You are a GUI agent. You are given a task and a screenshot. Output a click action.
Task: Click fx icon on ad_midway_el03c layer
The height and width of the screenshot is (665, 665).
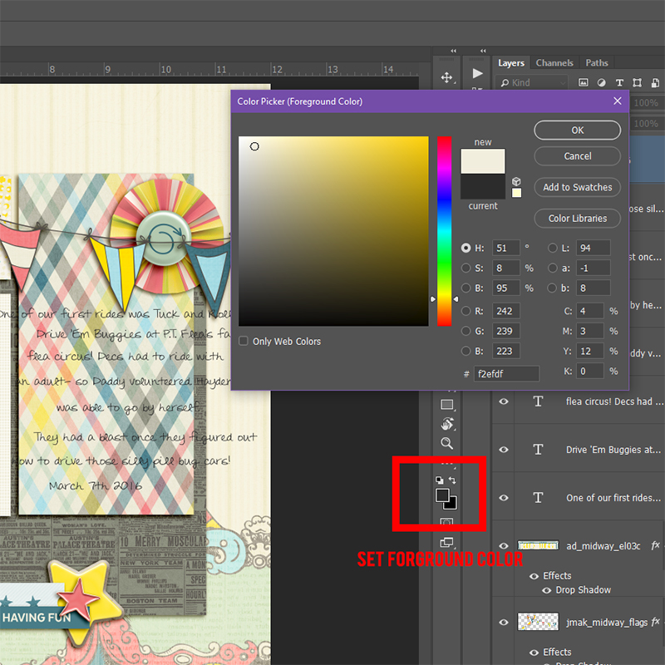(x=655, y=545)
